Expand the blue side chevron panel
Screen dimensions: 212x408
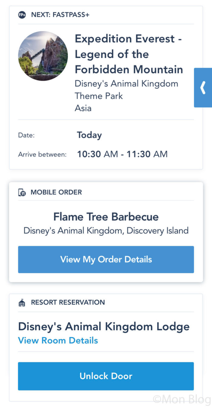203,88
